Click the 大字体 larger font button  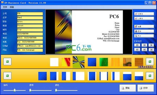[144, 14]
